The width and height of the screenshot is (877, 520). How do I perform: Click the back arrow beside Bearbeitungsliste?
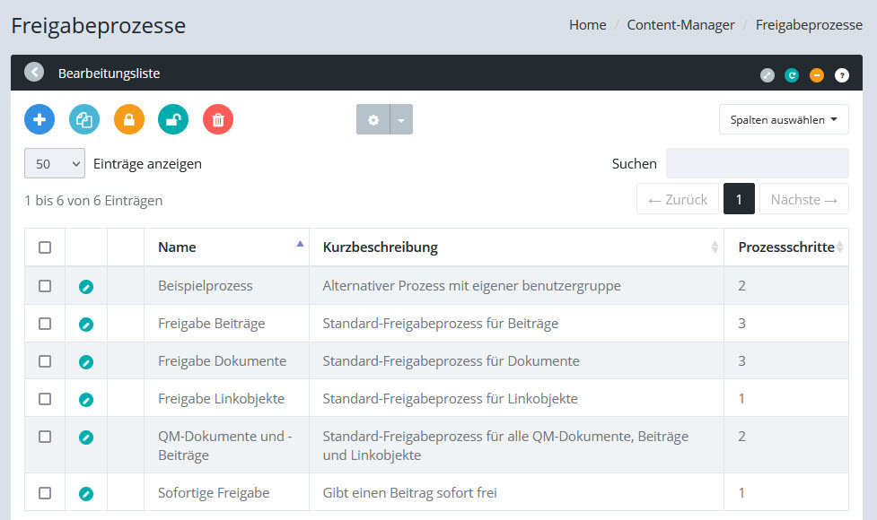tap(34, 73)
